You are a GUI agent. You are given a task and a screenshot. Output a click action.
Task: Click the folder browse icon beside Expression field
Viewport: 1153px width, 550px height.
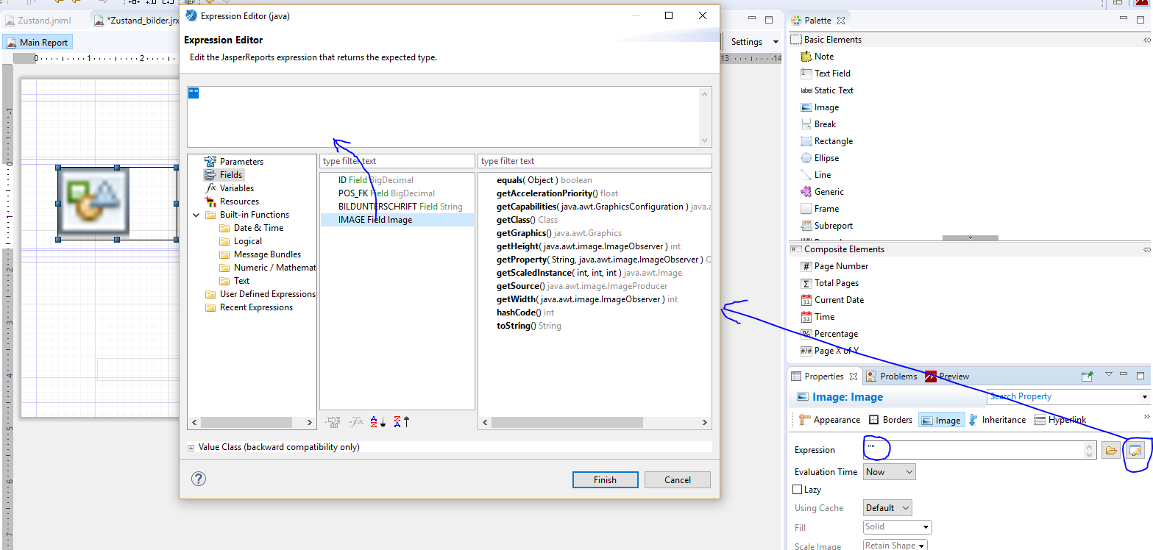click(x=1111, y=450)
